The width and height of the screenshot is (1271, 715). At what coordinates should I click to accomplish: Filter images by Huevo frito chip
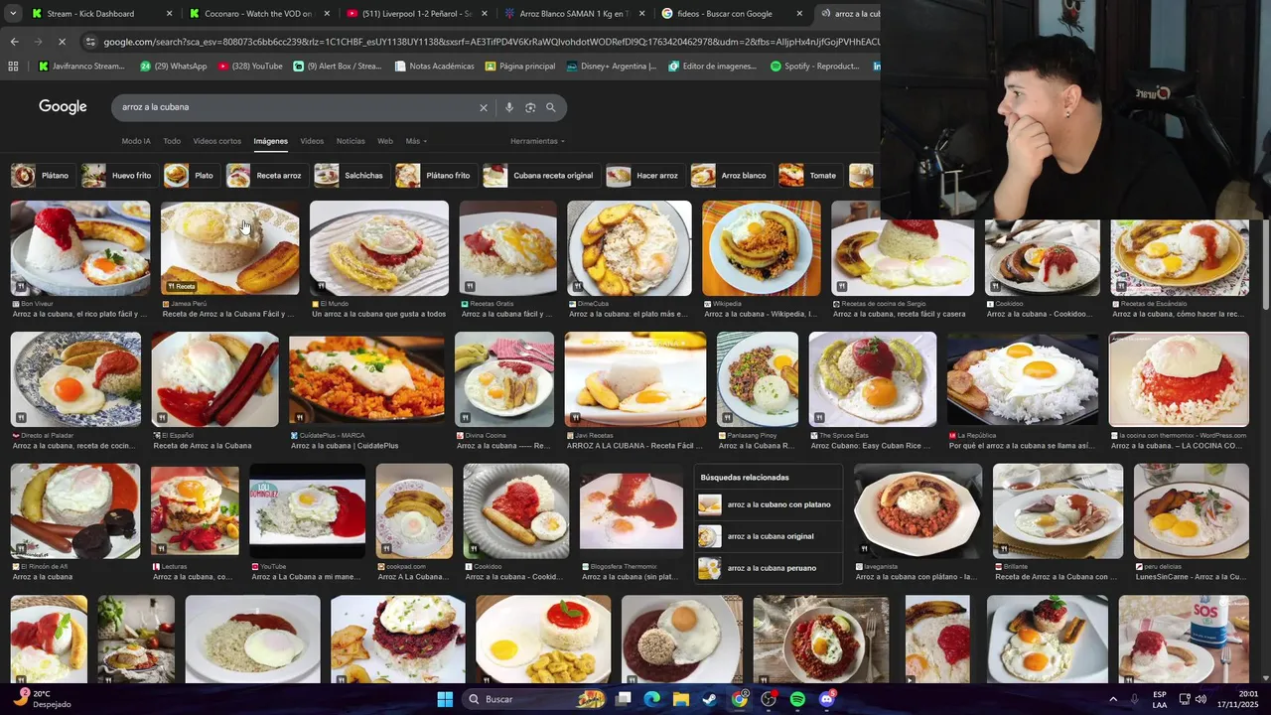118,176
